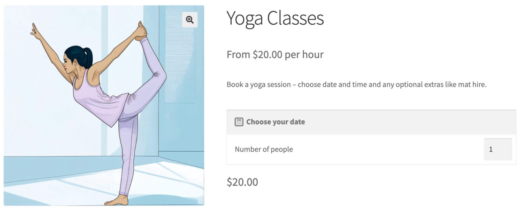
Task: Click the Number of people label
Action: (x=263, y=149)
